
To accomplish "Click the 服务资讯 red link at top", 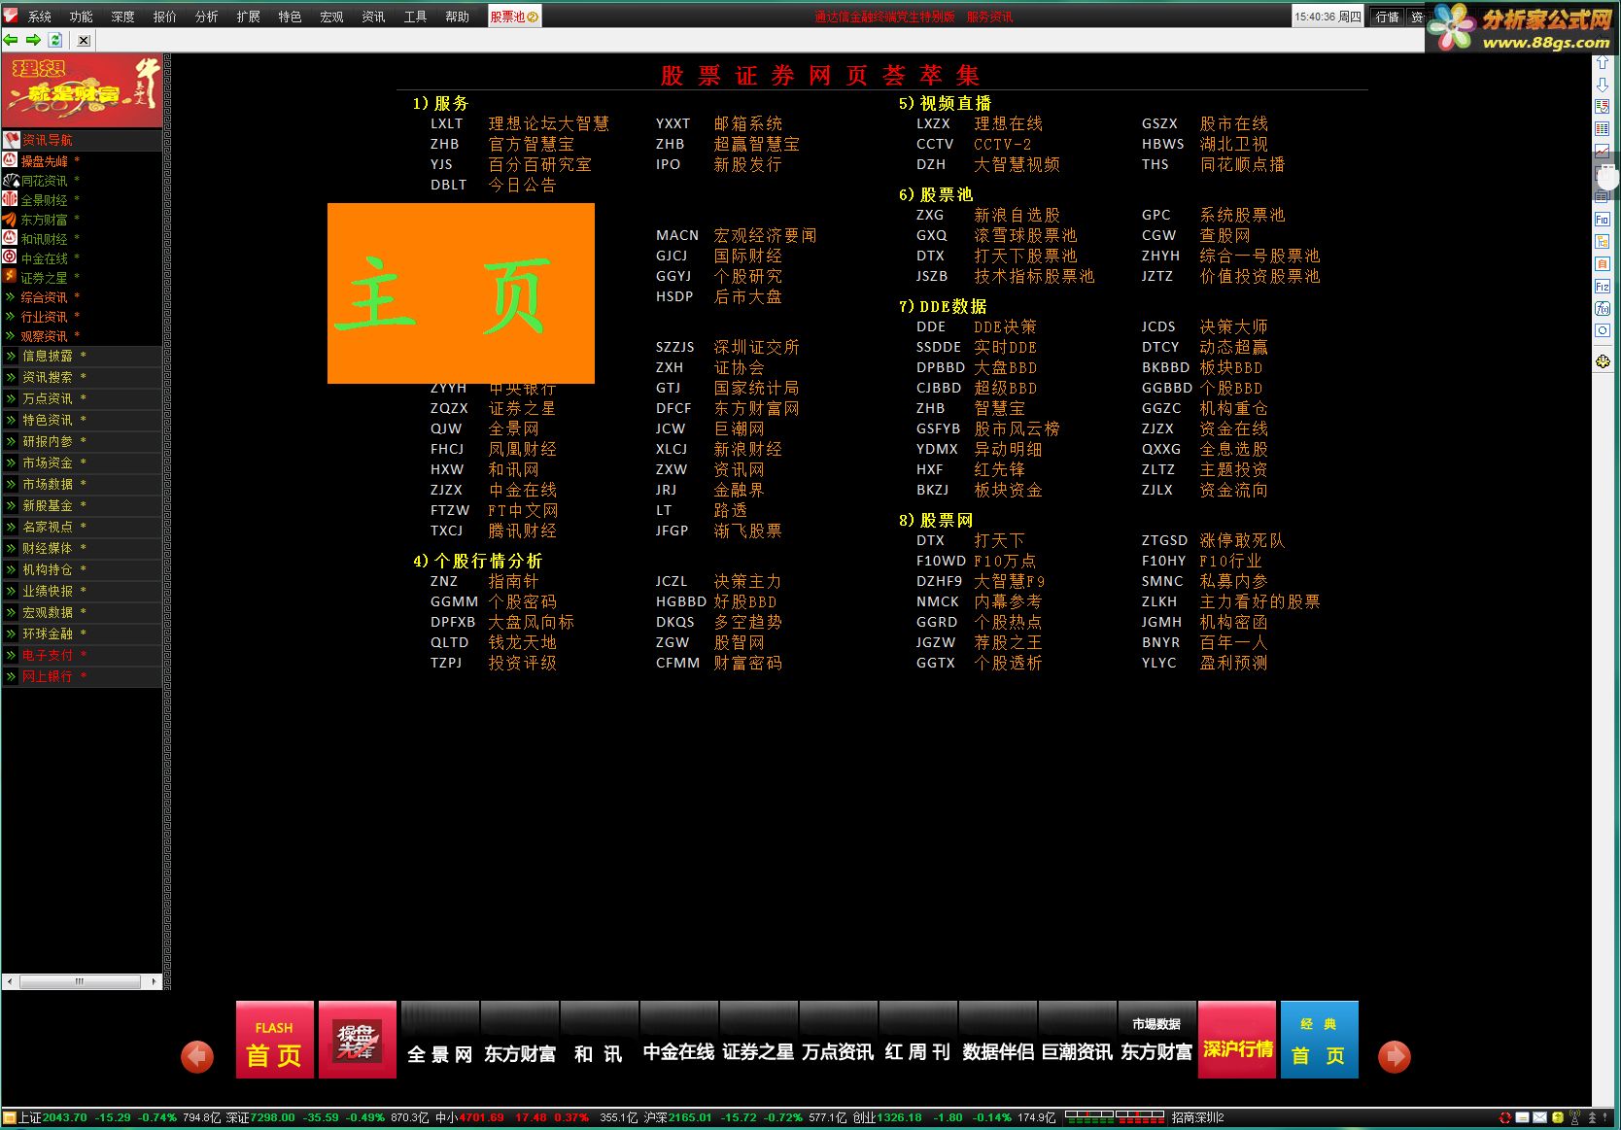I will pos(989,17).
